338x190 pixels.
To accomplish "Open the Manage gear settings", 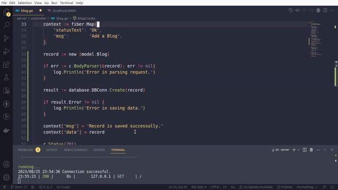I will point(6,177).
